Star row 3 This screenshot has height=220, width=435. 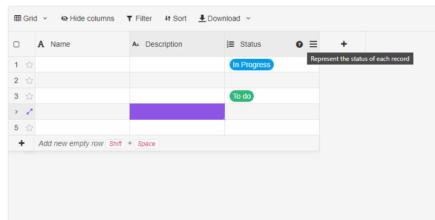(29, 96)
